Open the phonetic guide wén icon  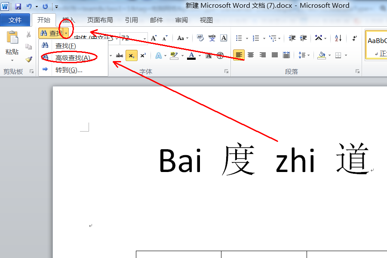coord(212,38)
